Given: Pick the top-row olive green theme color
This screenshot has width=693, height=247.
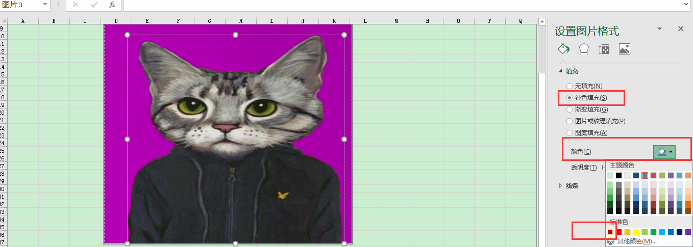Looking at the screenshot, I should 662,175.
